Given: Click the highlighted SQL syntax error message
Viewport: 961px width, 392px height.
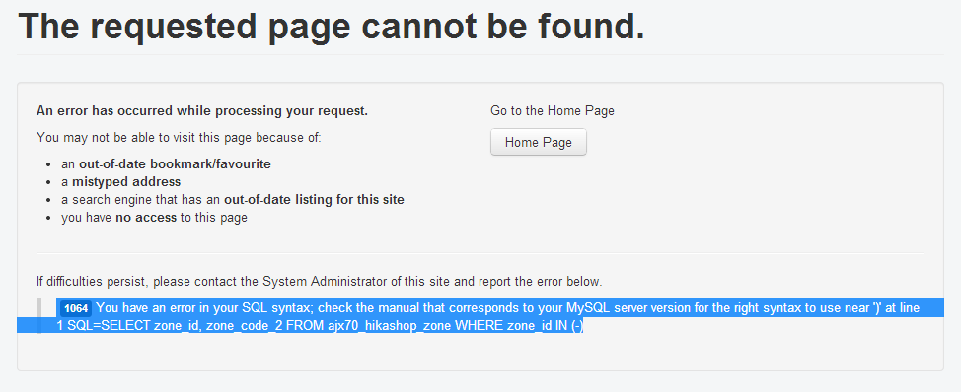Looking at the screenshot, I should coord(487,317).
